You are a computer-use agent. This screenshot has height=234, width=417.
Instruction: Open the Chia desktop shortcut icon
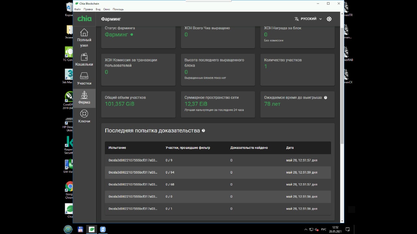pos(69,210)
